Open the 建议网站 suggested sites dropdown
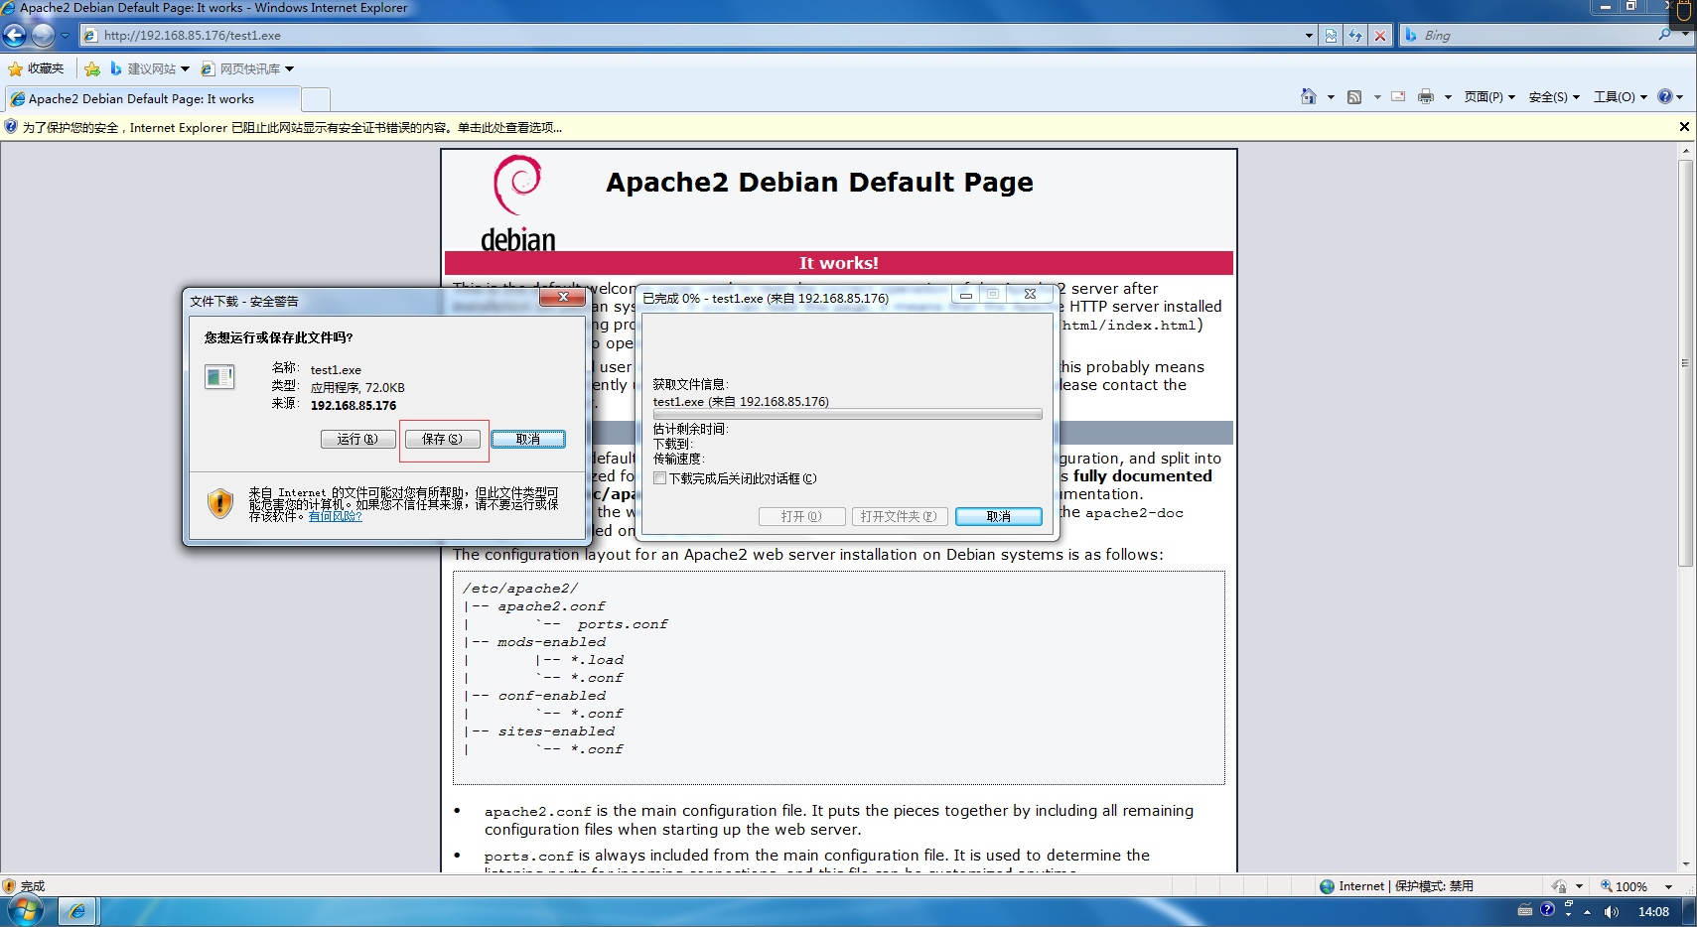Image resolution: width=1697 pixels, height=927 pixels. click(150, 68)
